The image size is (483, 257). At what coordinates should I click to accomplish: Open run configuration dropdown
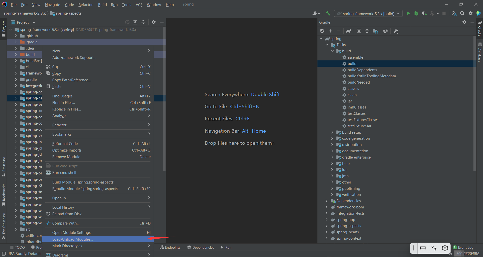click(368, 14)
